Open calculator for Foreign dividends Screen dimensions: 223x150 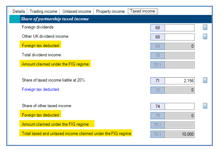[x=205, y=27]
